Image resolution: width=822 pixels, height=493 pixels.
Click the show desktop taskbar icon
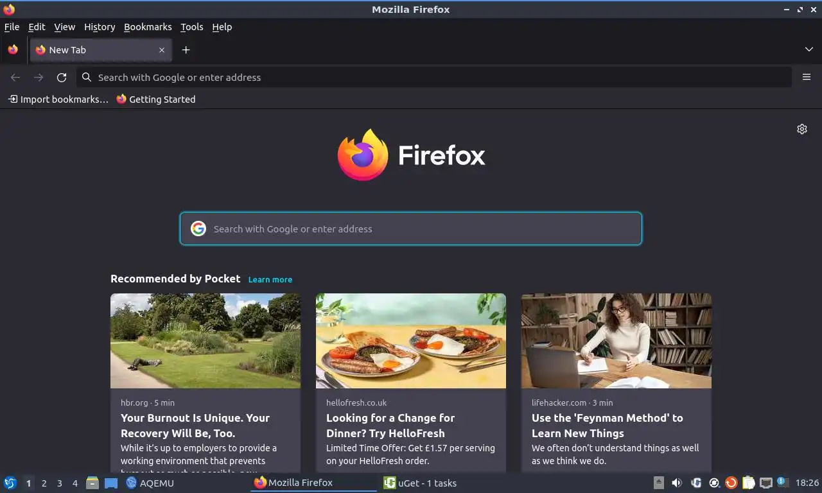111,483
